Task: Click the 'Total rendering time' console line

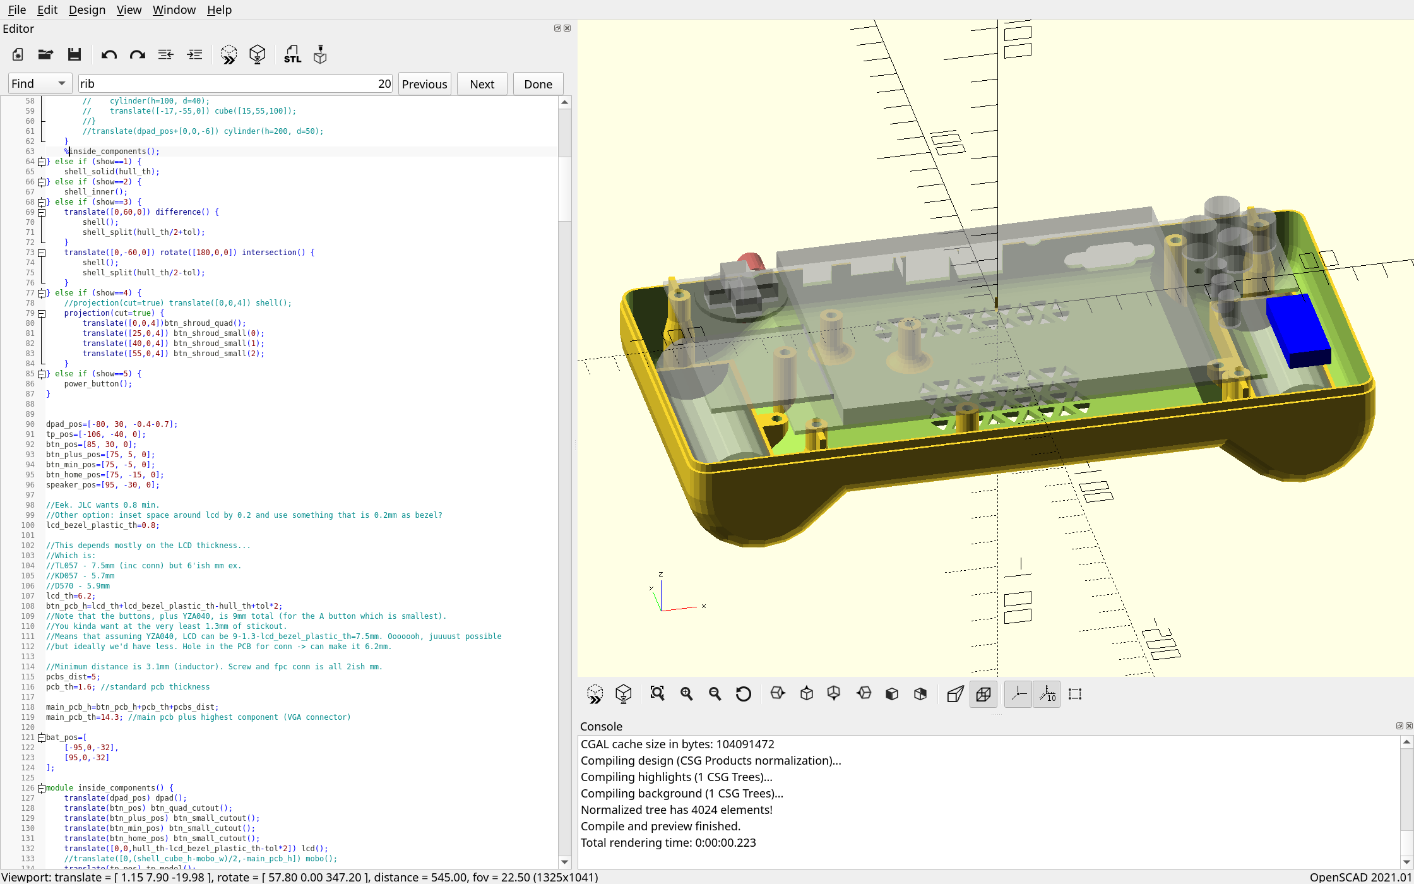Action: click(x=668, y=842)
